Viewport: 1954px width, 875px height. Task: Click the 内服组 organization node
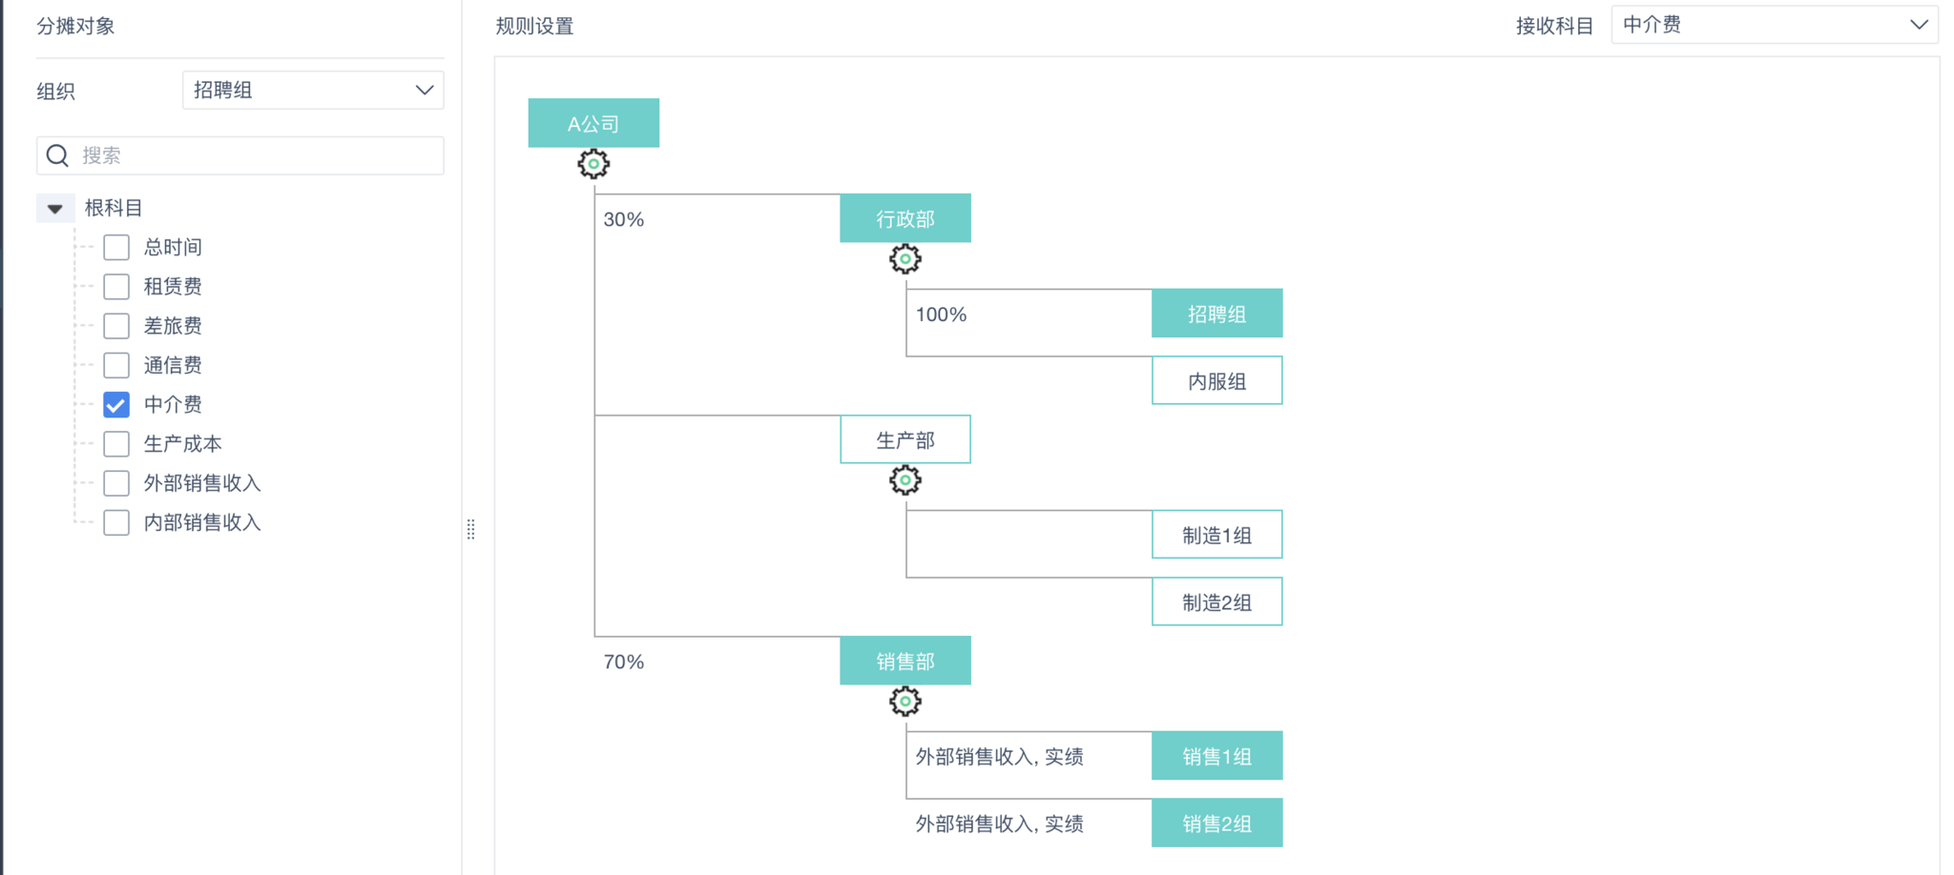click(x=1216, y=381)
